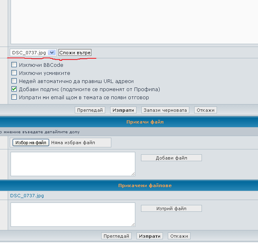Toggle the 'Изключи усмивките' checkbox

click(x=14, y=73)
